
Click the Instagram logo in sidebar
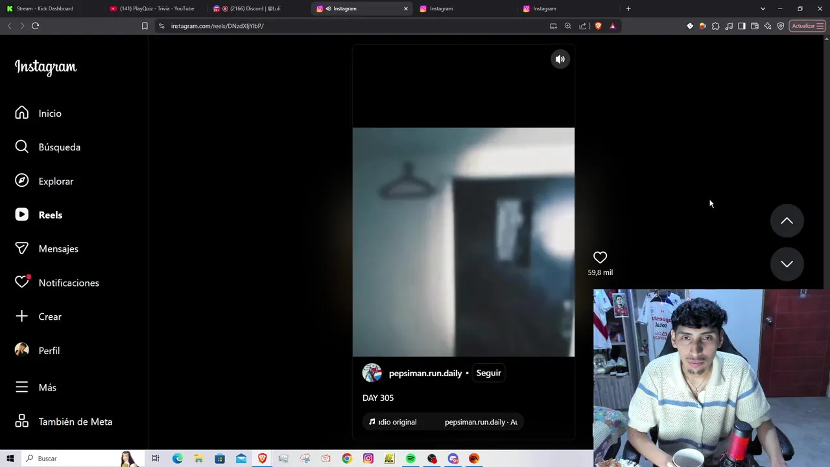tap(45, 67)
